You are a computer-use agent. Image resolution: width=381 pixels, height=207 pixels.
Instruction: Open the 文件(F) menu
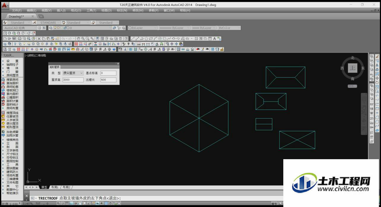pos(17,10)
